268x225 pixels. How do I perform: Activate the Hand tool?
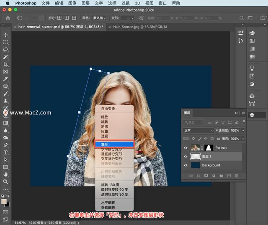point(6,174)
